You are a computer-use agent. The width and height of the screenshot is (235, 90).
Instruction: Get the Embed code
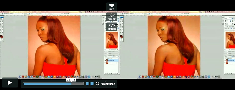(x=112, y=27)
